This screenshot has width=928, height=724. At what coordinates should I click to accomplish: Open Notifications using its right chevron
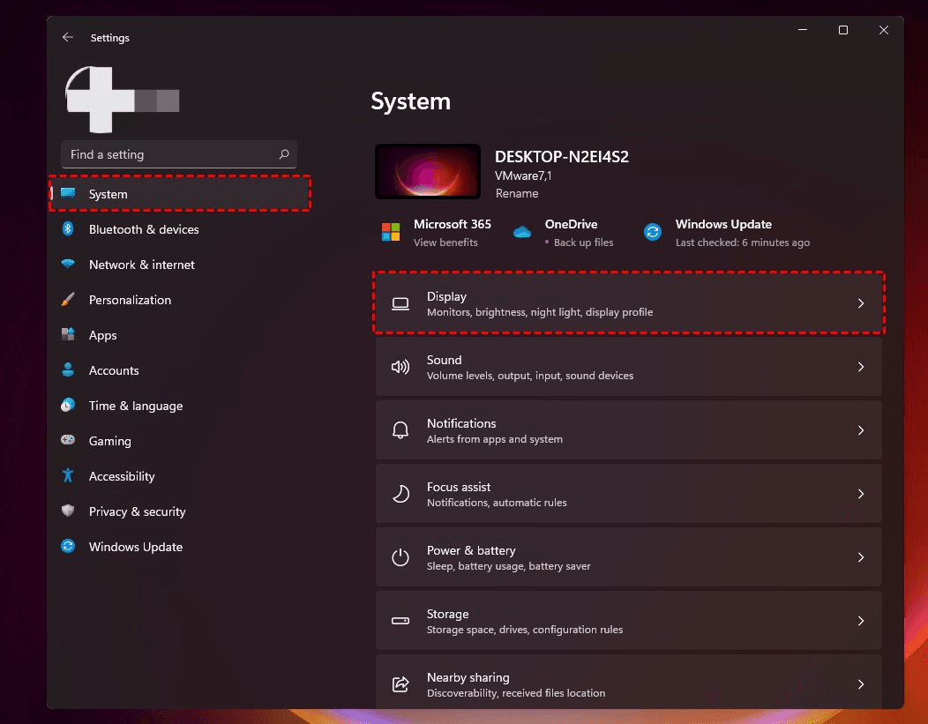pyautogui.click(x=861, y=430)
